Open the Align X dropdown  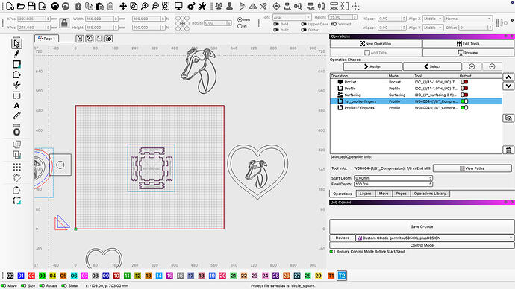click(433, 19)
